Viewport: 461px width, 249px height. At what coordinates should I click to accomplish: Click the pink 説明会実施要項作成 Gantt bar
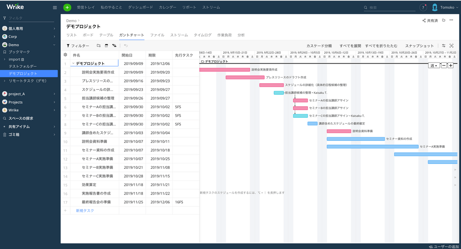tap(225, 69)
